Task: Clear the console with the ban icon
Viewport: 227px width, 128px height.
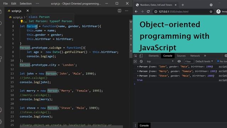Action: (141, 62)
